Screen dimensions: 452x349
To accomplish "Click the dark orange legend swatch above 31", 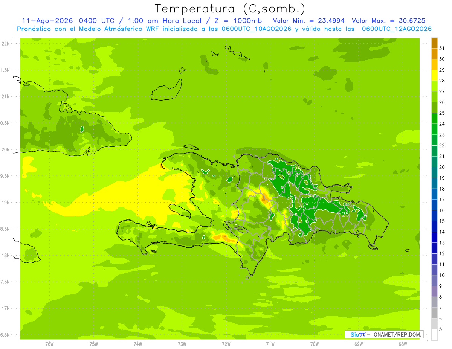I will [x=434, y=43].
